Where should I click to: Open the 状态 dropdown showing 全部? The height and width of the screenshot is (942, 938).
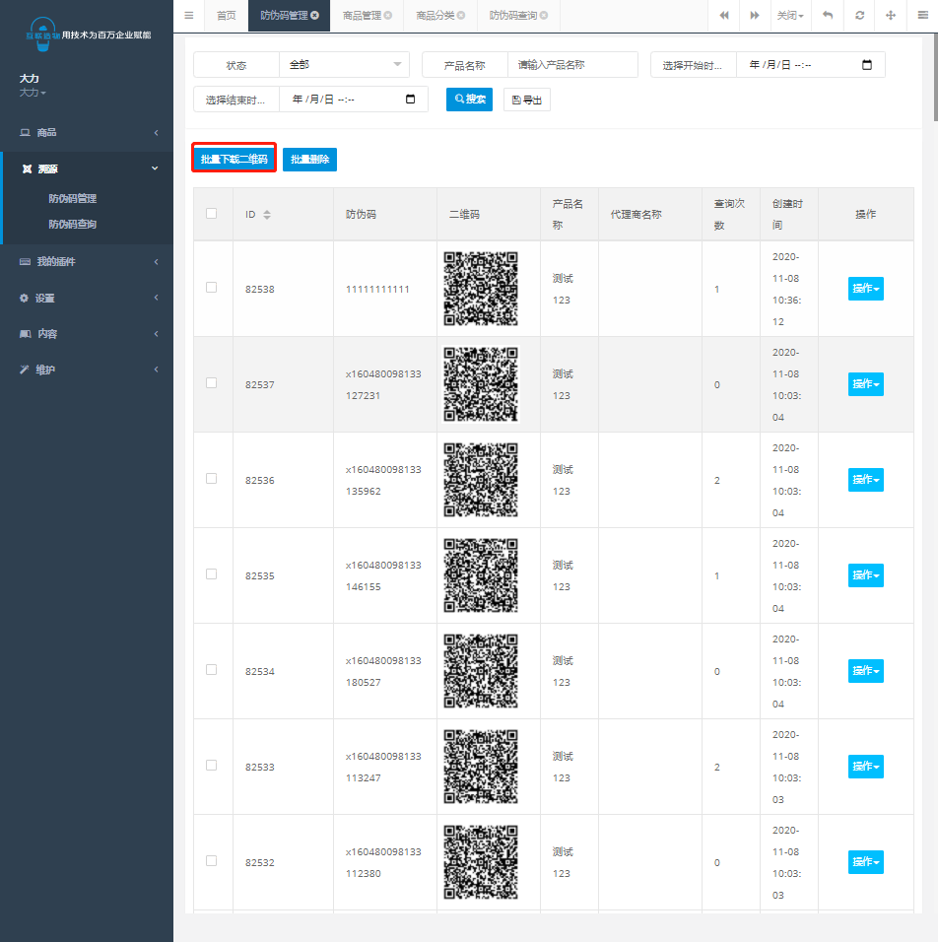tap(344, 65)
